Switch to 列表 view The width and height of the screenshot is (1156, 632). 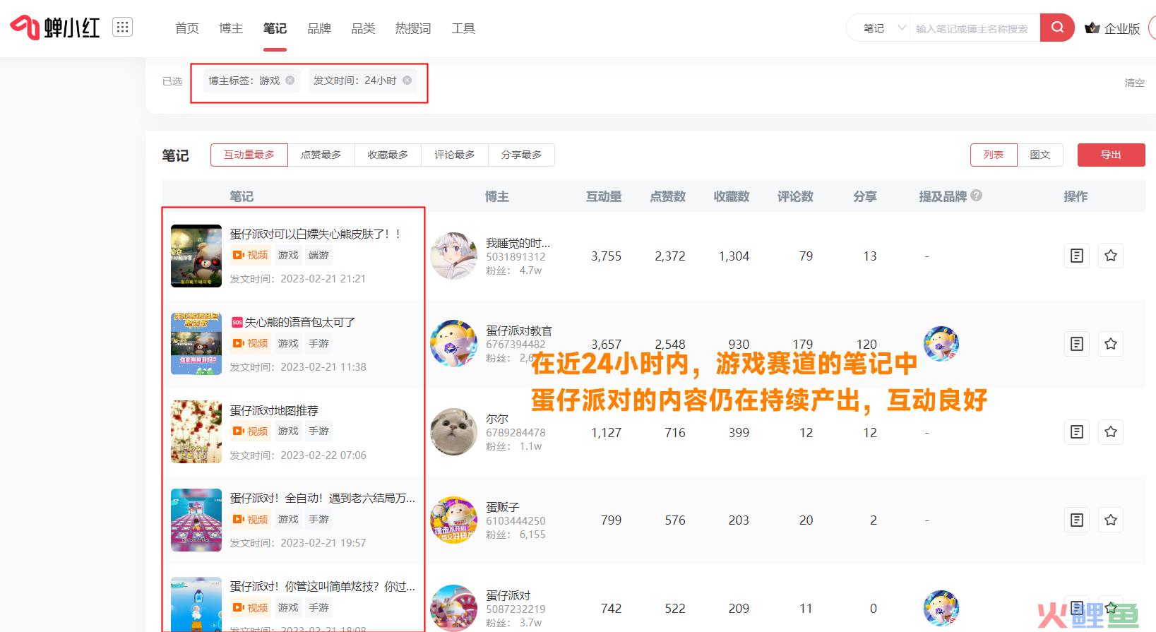pyautogui.click(x=994, y=155)
